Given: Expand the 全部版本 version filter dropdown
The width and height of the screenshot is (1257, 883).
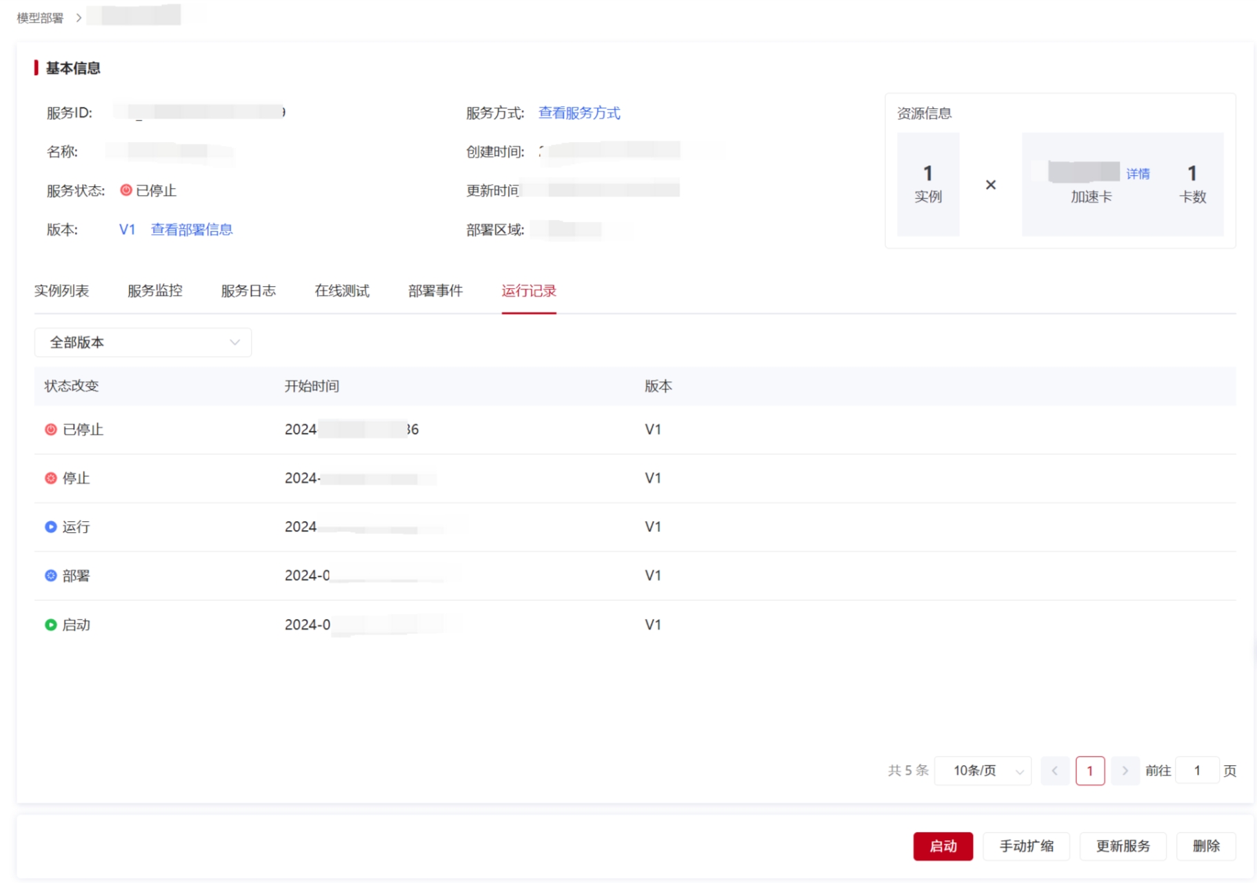Looking at the screenshot, I should tap(143, 343).
